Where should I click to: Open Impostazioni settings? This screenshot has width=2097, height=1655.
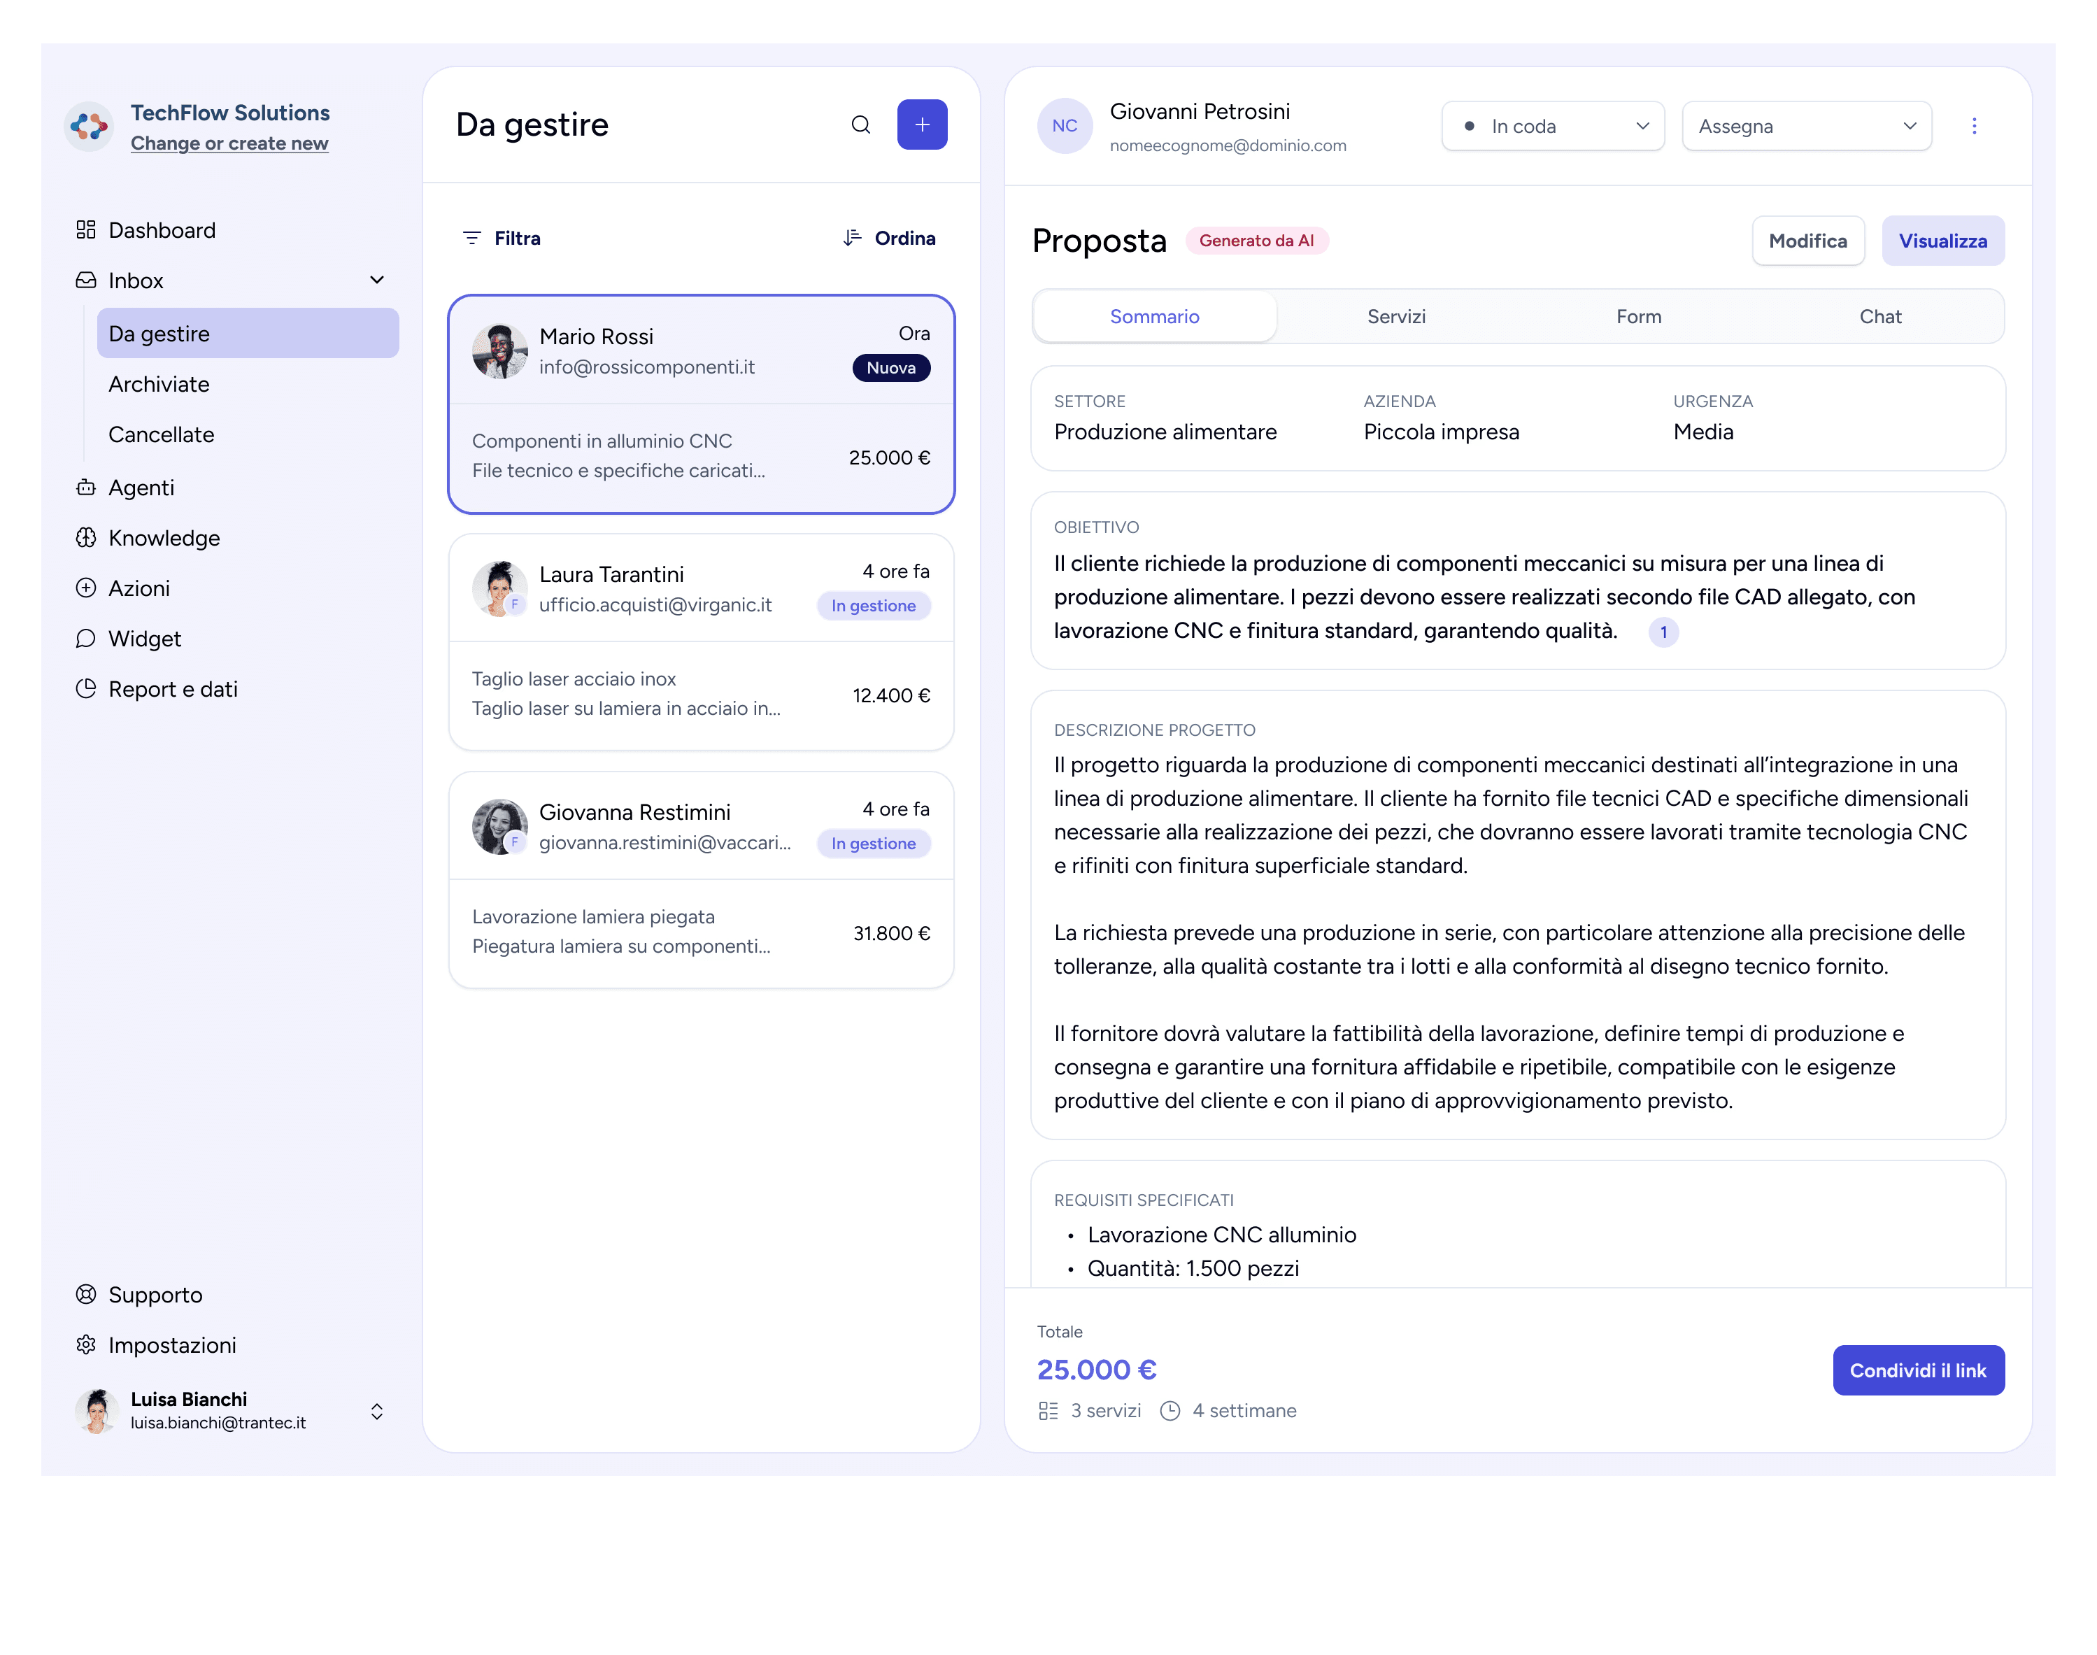171,1345
